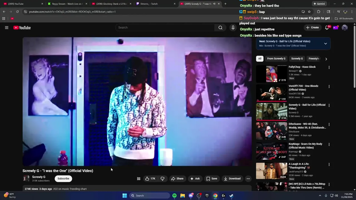The width and height of the screenshot is (356, 200).
Task: Open the All Bookmarks folder
Action: pos(344,19)
